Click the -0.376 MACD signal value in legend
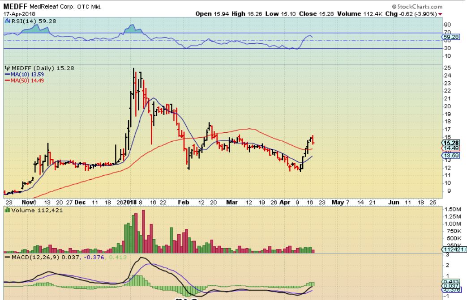The width and height of the screenshot is (467, 300). (94, 257)
